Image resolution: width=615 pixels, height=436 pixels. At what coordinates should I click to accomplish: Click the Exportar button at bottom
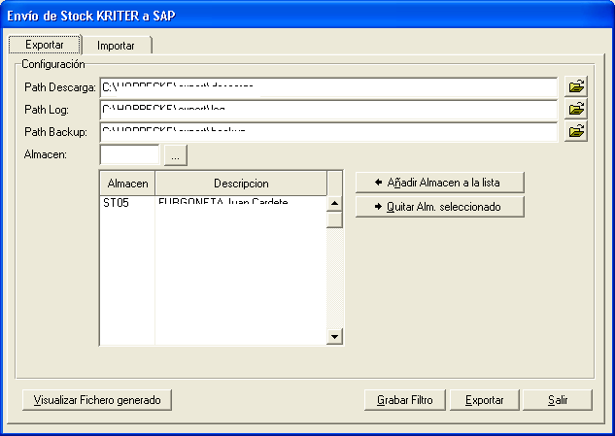[485, 400]
